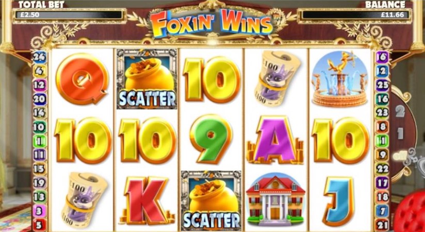Image resolution: width=425 pixels, height=232 pixels.
Task: Hit the red spin button
Action: coord(411,213)
